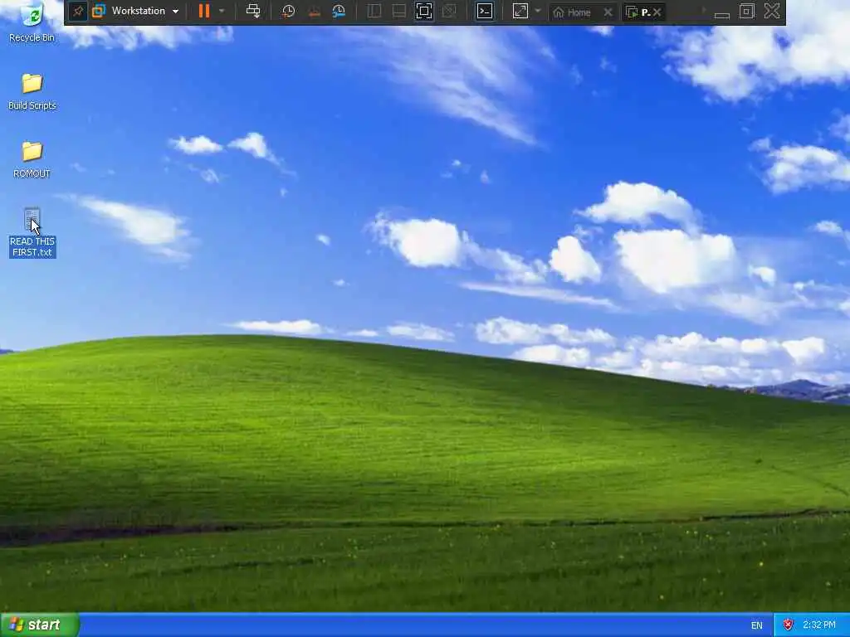Viewport: 850px width, 637px height.
Task: Click the stretch guest display icon
Action: pos(520,12)
